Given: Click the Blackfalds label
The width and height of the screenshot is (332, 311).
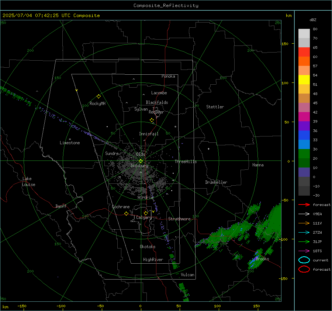Looking at the screenshot, I should tap(157, 102).
